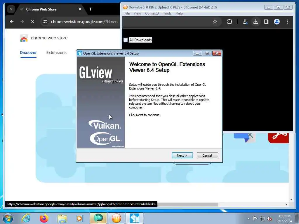Switch to Discover tab in web store
The width and height of the screenshot is (299, 224).
click(28, 52)
